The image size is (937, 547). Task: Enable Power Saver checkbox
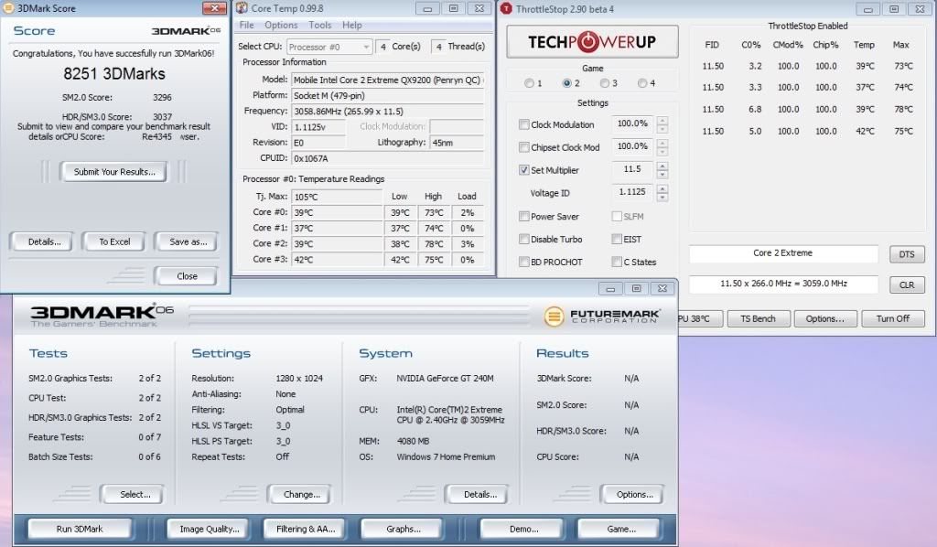tap(524, 216)
